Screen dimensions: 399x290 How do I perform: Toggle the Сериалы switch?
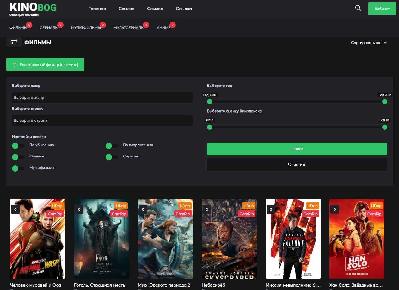[112, 157]
